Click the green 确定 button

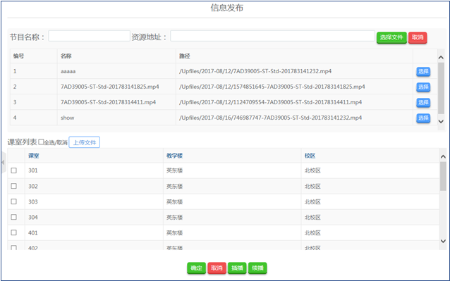click(196, 268)
